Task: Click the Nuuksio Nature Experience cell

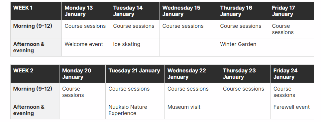Action: (x=135, y=110)
